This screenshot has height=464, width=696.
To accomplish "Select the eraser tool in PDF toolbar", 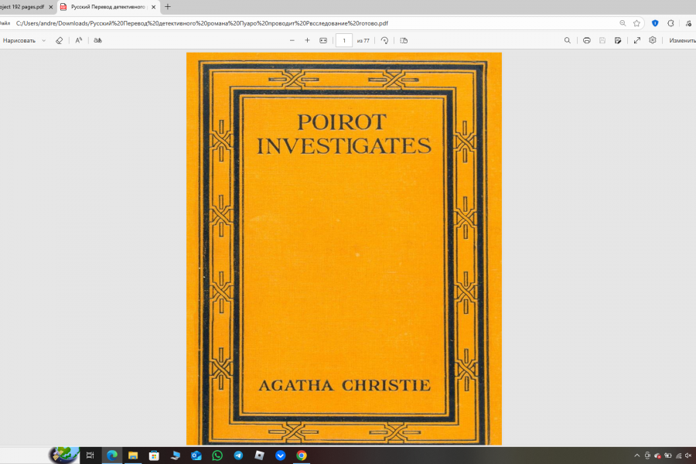I will 59,40.
